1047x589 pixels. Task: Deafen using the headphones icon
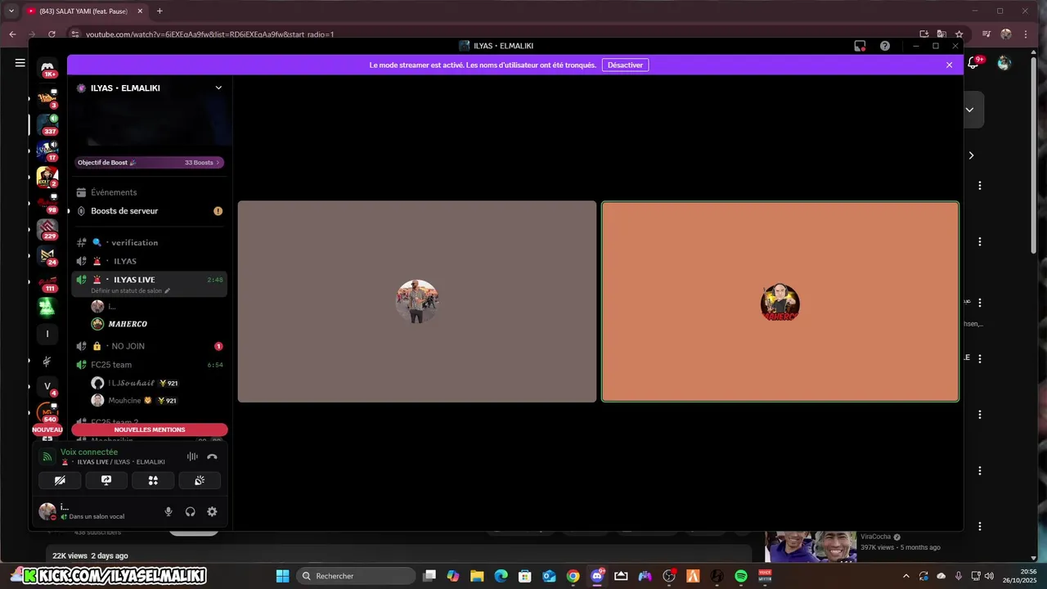point(190,511)
